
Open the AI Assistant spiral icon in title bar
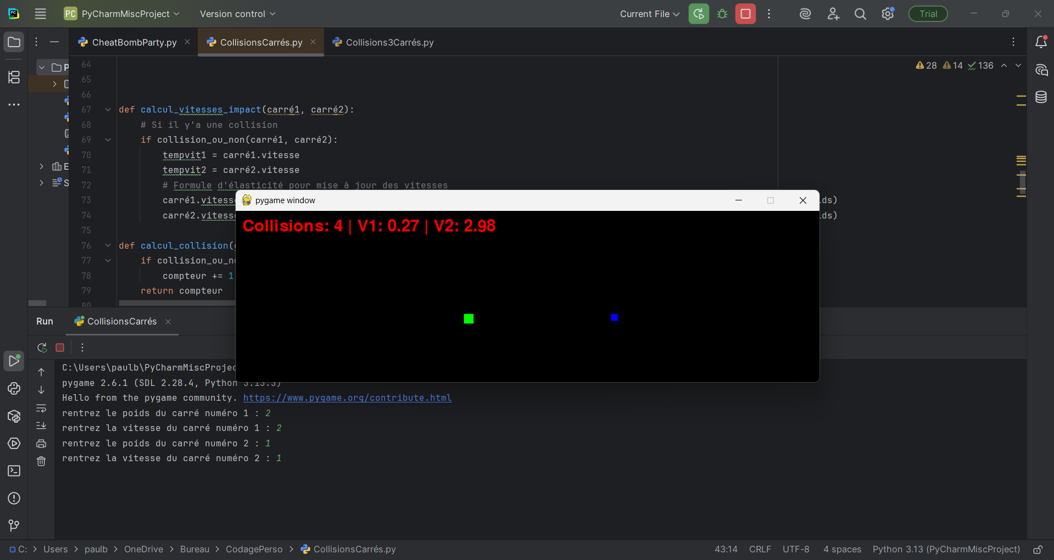coord(805,14)
